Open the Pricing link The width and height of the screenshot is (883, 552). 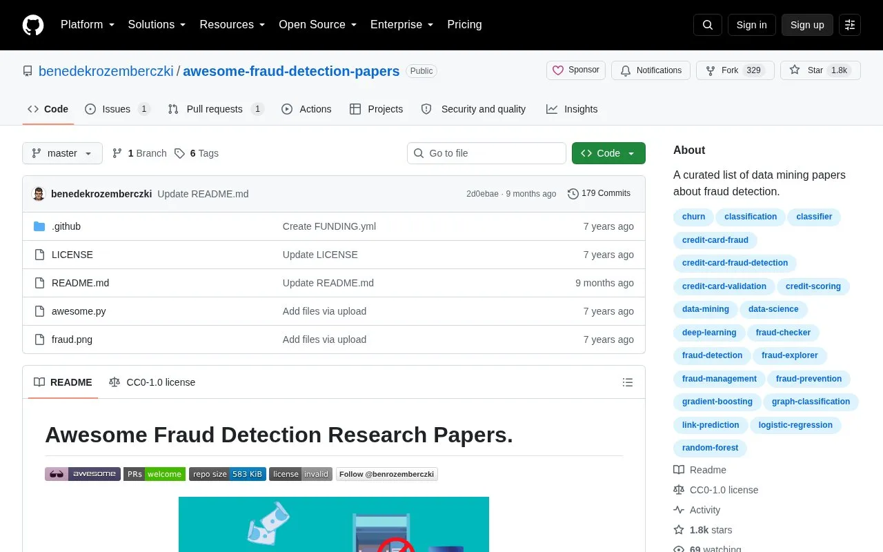coord(464,25)
